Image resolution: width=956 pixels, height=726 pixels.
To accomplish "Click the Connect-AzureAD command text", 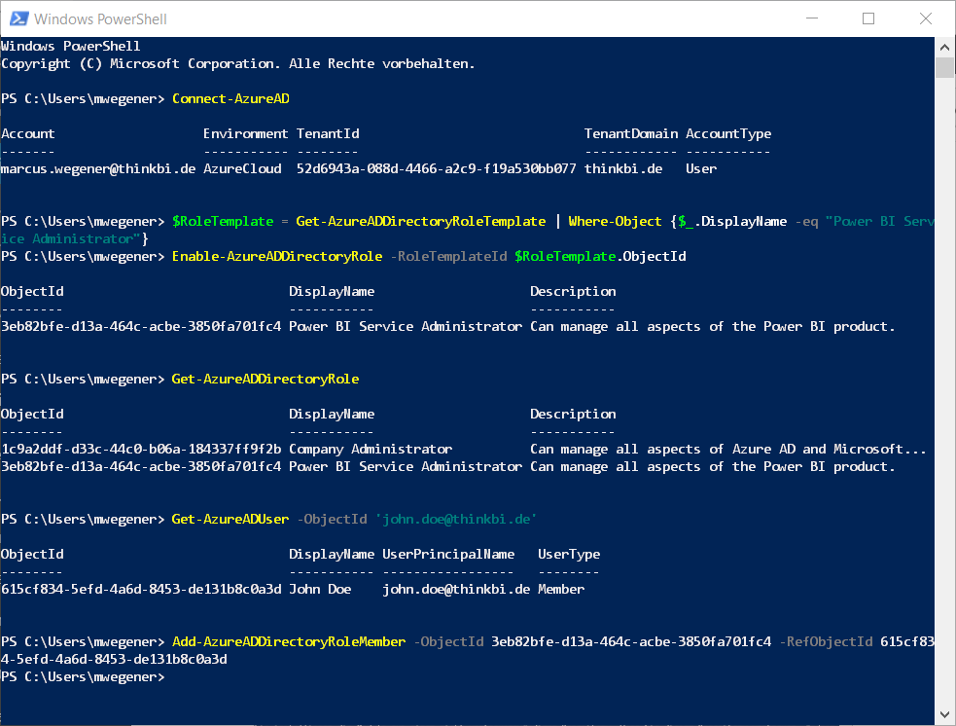I will point(230,99).
